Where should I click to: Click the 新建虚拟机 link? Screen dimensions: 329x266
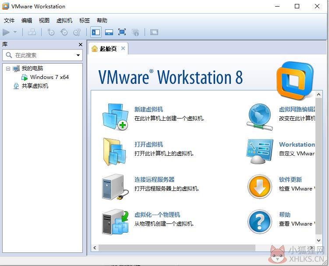click(x=149, y=109)
